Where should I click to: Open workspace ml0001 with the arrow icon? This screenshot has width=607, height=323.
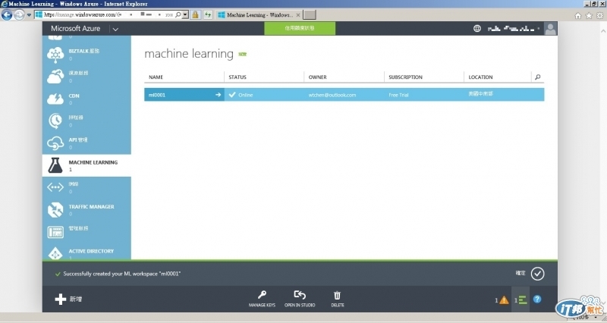pyautogui.click(x=218, y=95)
